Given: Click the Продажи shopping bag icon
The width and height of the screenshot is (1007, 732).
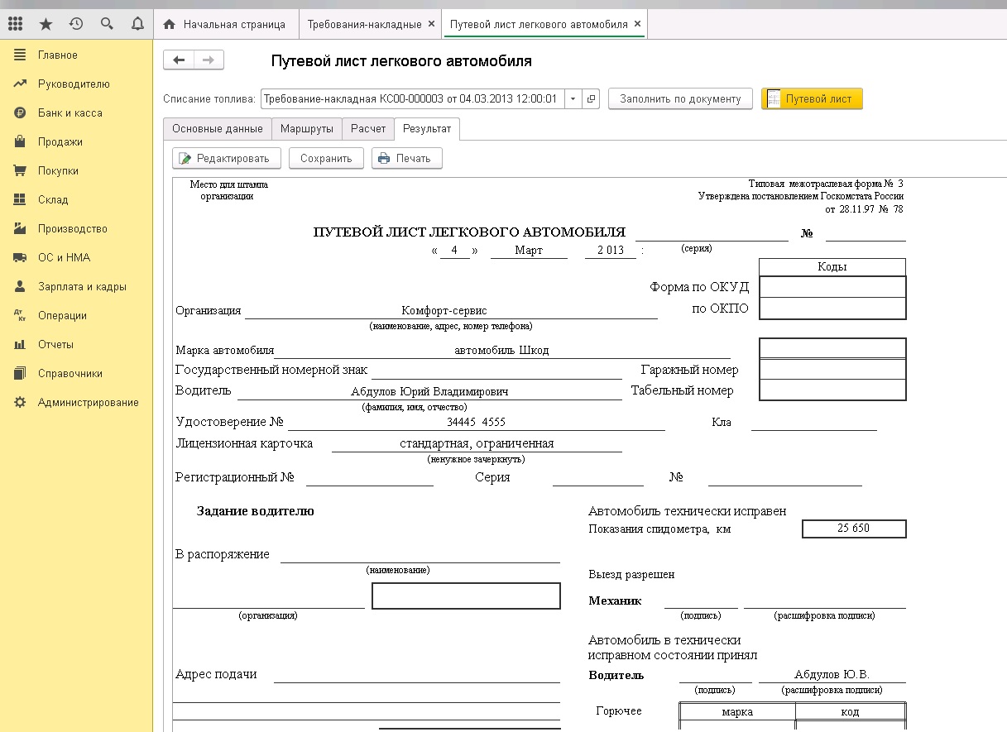Looking at the screenshot, I should [x=20, y=142].
